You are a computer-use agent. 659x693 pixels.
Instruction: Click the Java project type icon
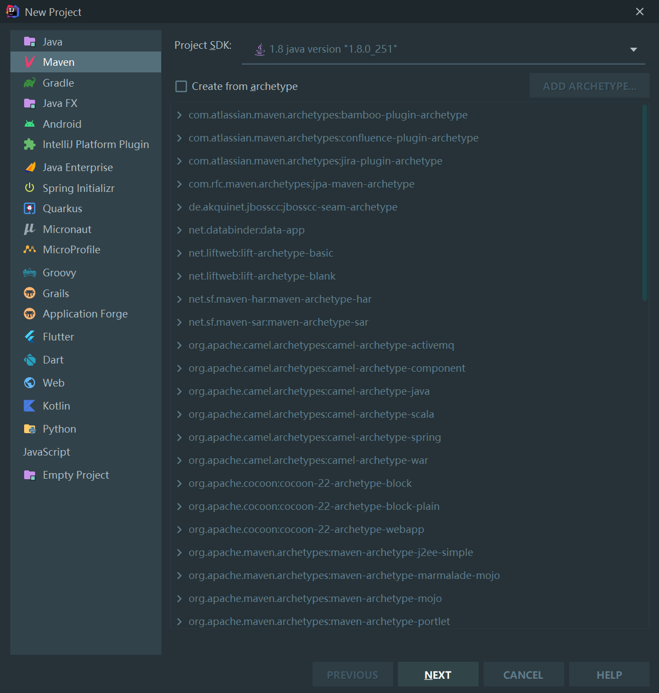[x=30, y=42]
